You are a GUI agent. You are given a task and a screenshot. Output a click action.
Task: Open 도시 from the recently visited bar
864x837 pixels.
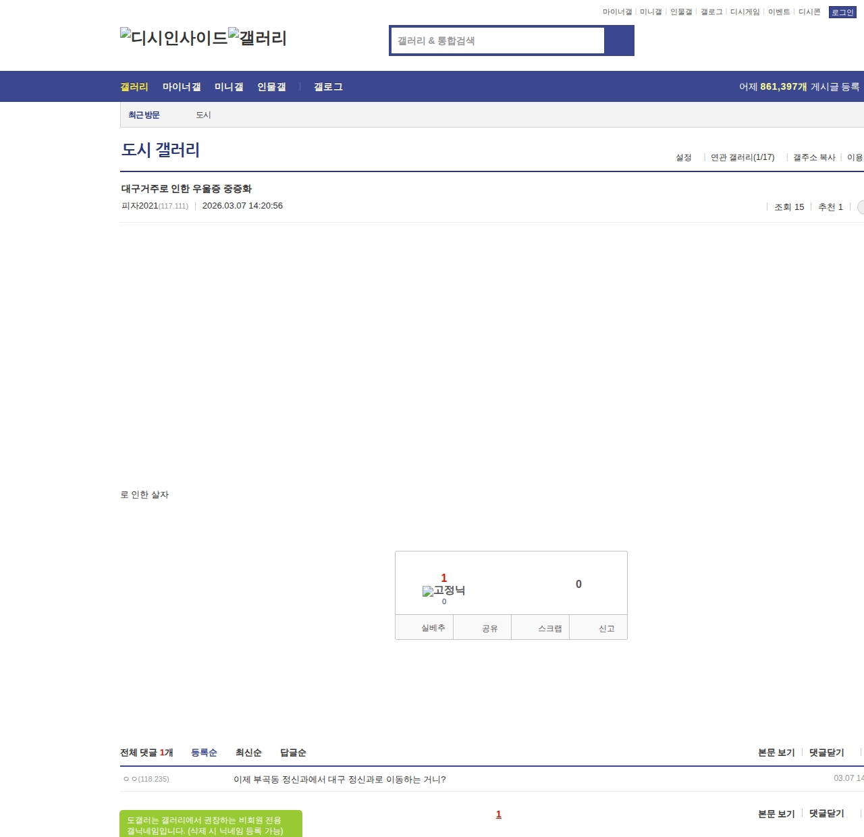click(203, 115)
